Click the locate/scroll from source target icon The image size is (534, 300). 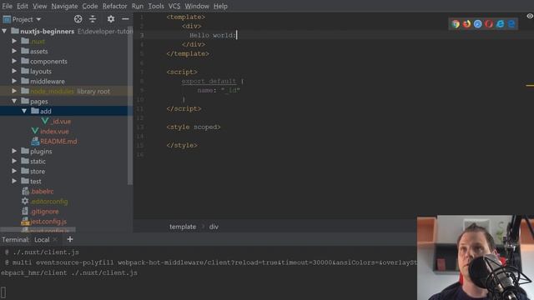tap(78, 19)
